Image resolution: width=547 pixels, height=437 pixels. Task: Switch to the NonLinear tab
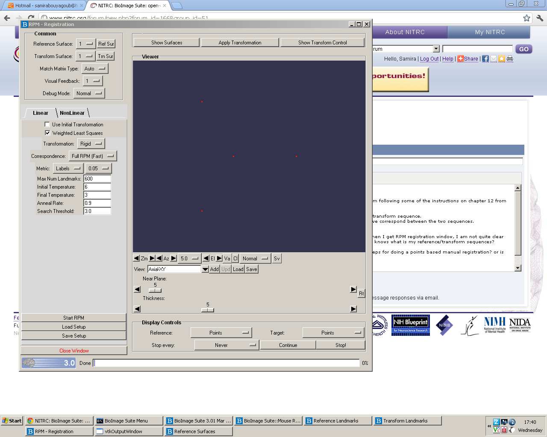tap(72, 113)
